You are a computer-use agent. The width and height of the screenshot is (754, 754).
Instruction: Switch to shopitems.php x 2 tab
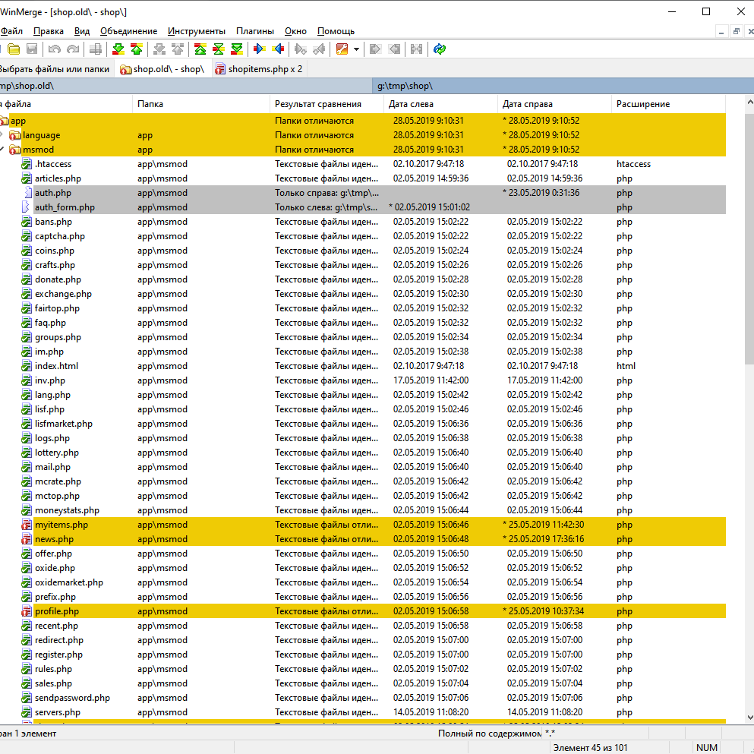(x=259, y=69)
